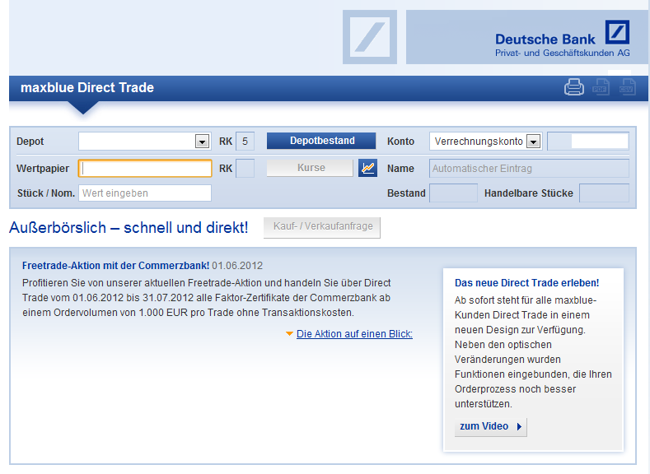Open the Depot dropdown arrow
The width and height of the screenshot is (650, 474).
coord(202,142)
